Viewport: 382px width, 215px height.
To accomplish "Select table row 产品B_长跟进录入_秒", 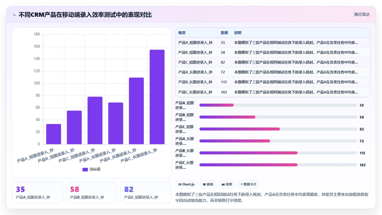I will click(x=273, y=82).
